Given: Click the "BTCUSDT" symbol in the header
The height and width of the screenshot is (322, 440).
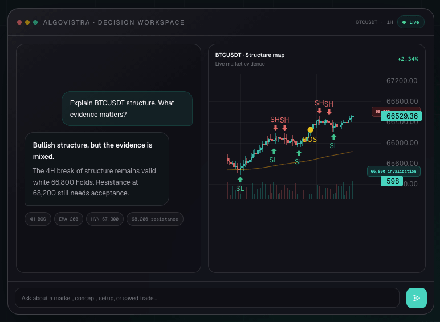Looking at the screenshot, I should pos(366,22).
